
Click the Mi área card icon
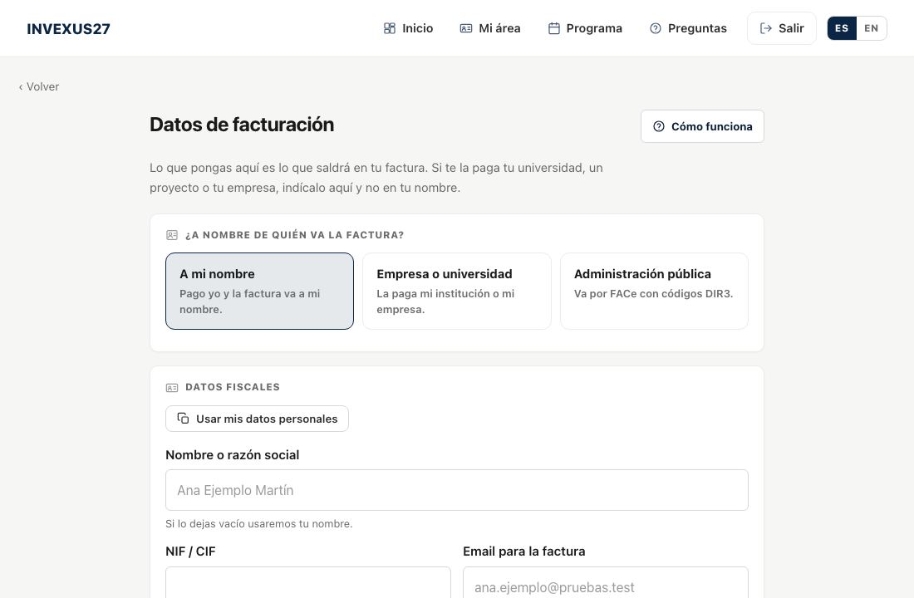[x=466, y=28]
